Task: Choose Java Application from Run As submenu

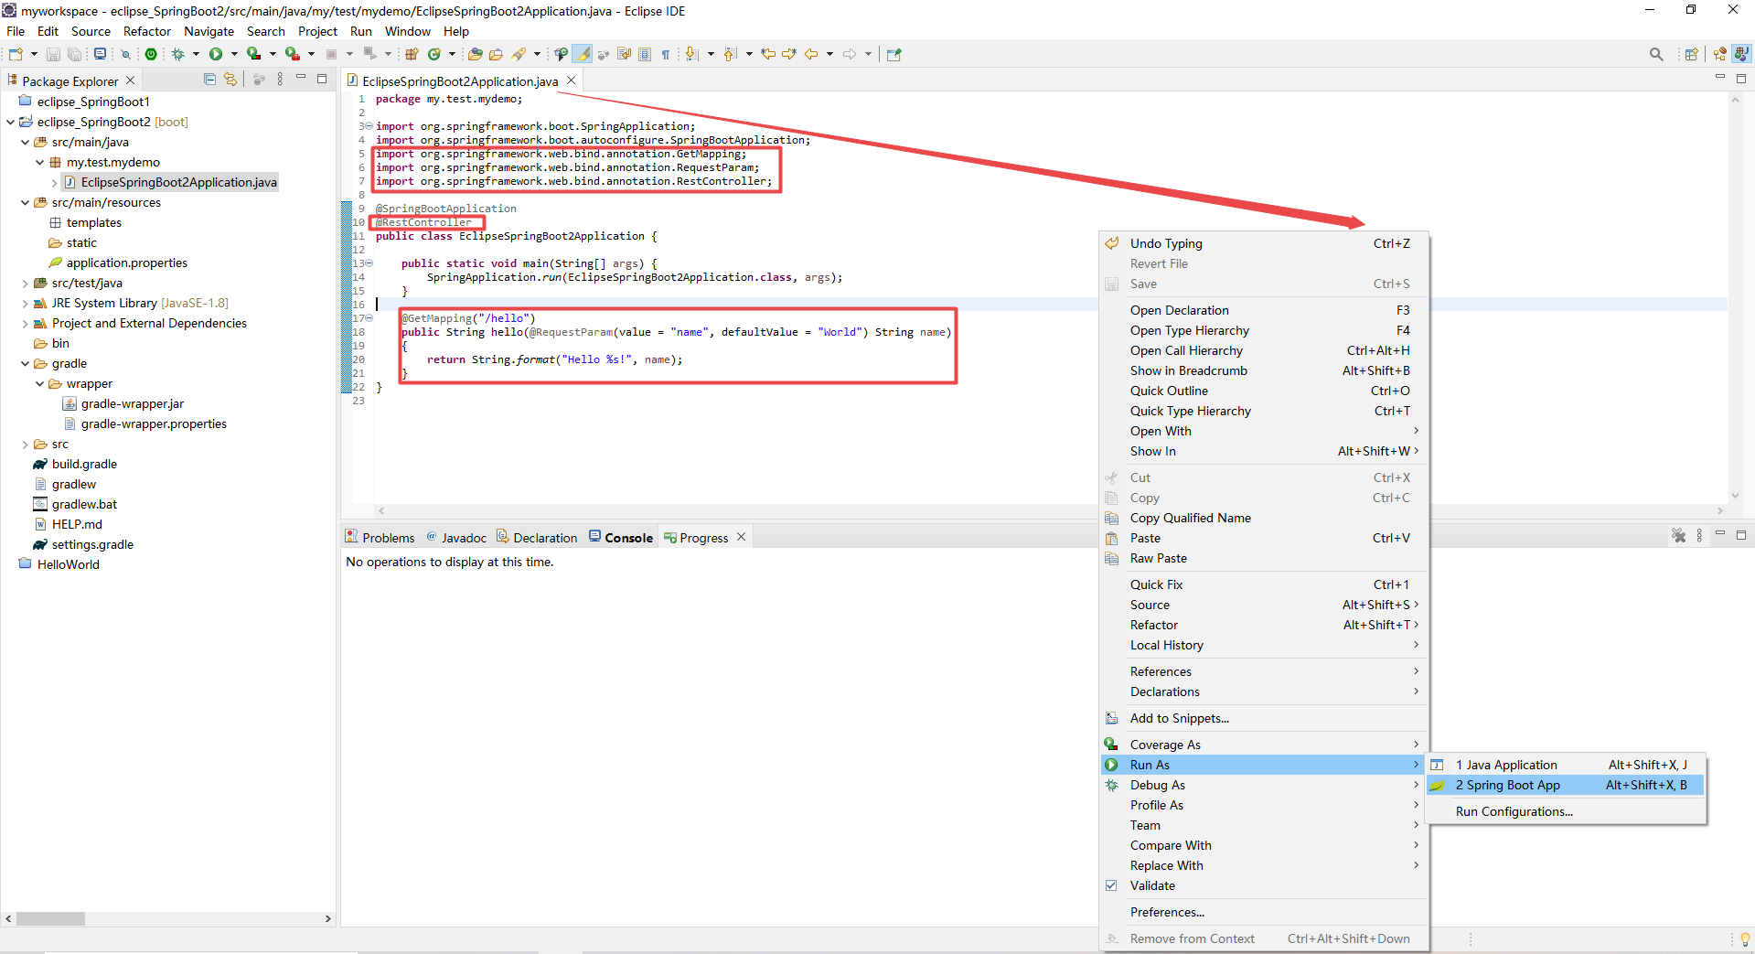Action: (x=1565, y=765)
